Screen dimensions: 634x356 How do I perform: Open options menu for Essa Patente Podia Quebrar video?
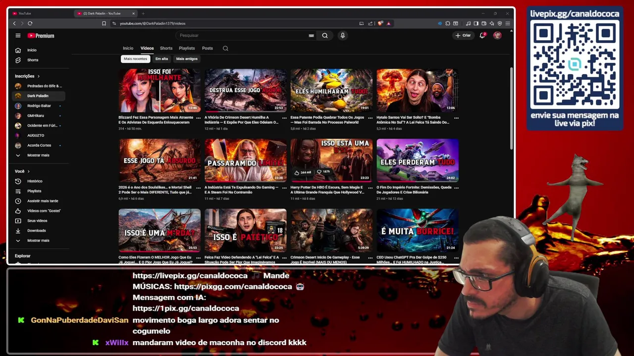[x=370, y=118]
